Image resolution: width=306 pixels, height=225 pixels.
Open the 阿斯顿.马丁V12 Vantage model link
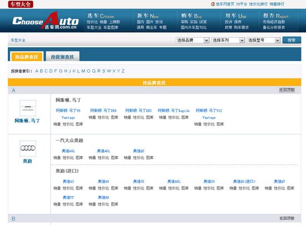209,114
